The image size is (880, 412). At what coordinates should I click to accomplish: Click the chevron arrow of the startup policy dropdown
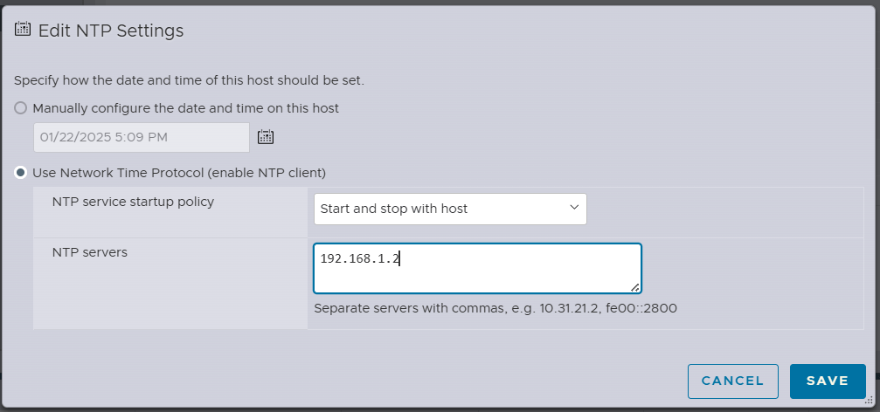coord(574,208)
